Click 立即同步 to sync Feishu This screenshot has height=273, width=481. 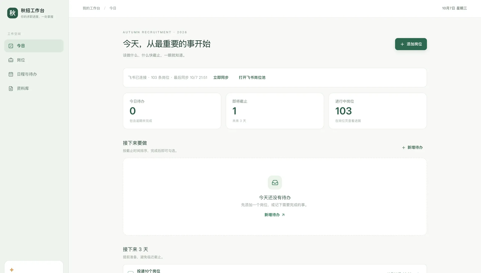pyautogui.click(x=221, y=78)
